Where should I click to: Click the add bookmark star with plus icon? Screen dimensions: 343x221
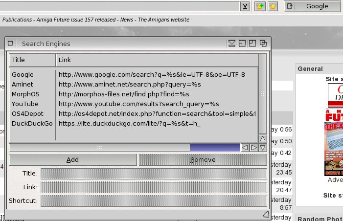pyautogui.click(x=260, y=6)
